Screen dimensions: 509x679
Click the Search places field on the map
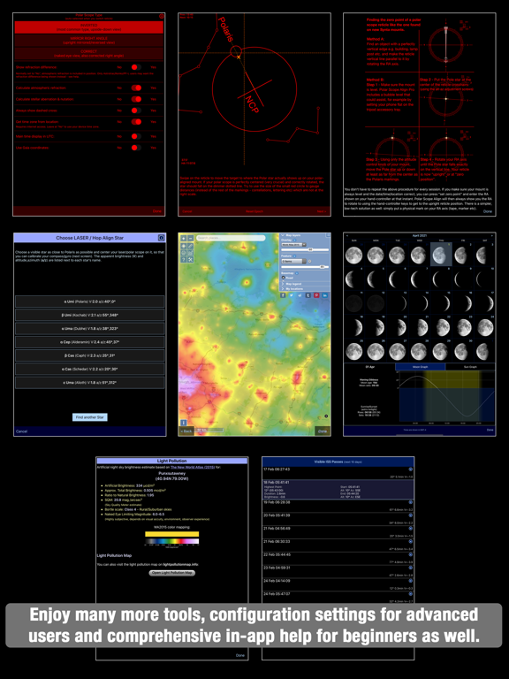point(231,238)
